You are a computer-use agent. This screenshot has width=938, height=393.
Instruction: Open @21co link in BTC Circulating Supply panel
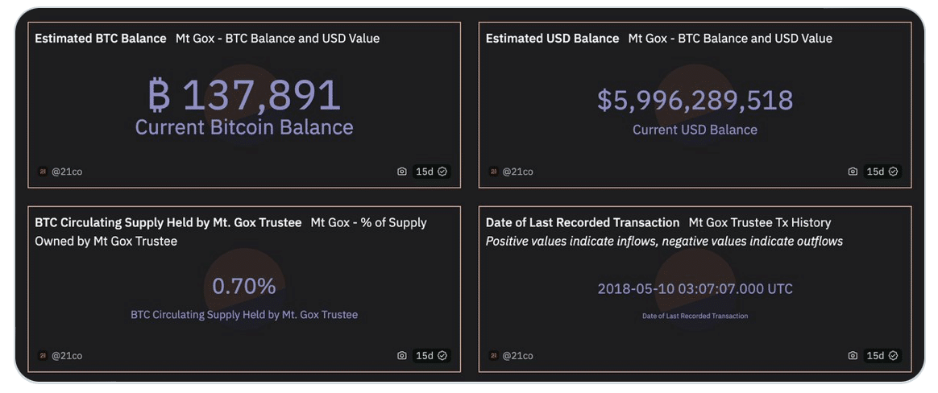tap(67, 355)
